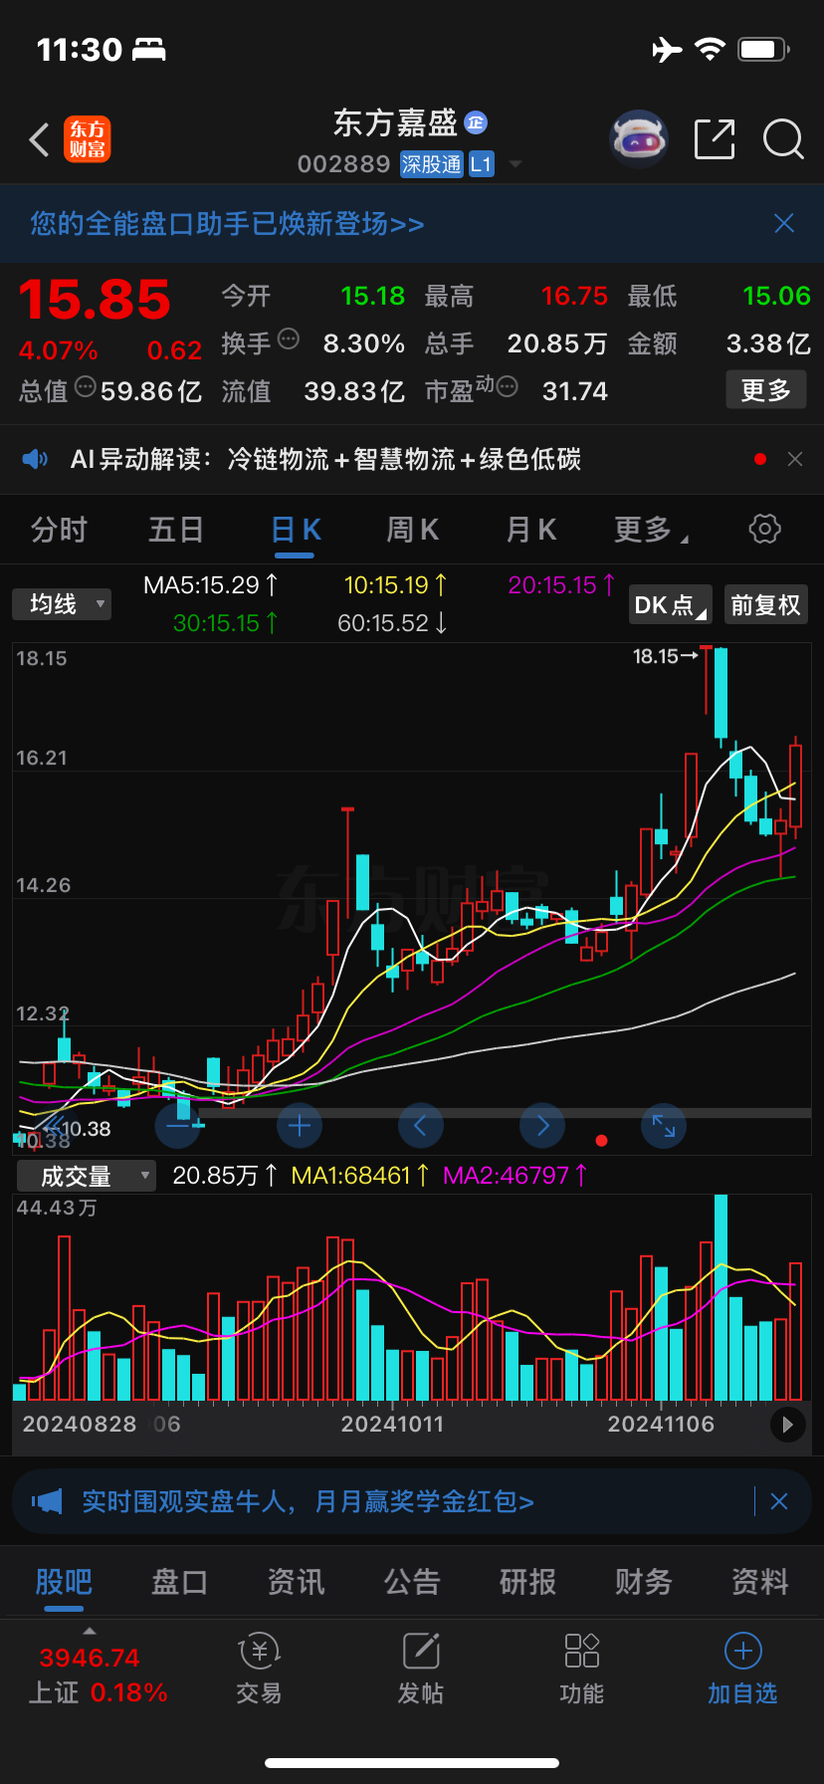Screen dimensions: 824x1784
Task: Open the 均线 indicator dropdown
Action: [62, 604]
